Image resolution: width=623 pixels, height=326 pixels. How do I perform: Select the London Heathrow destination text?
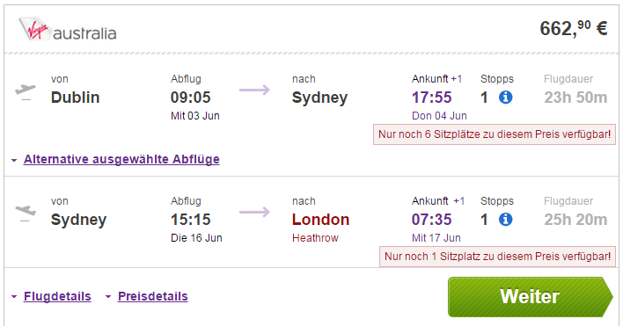coord(320,228)
